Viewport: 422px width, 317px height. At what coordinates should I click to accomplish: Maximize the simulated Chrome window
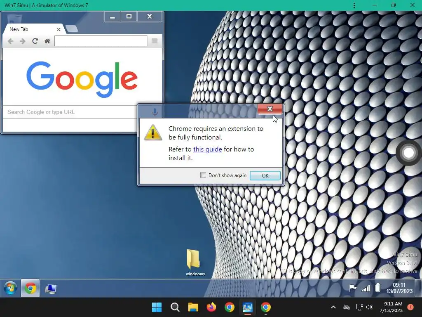click(x=129, y=17)
